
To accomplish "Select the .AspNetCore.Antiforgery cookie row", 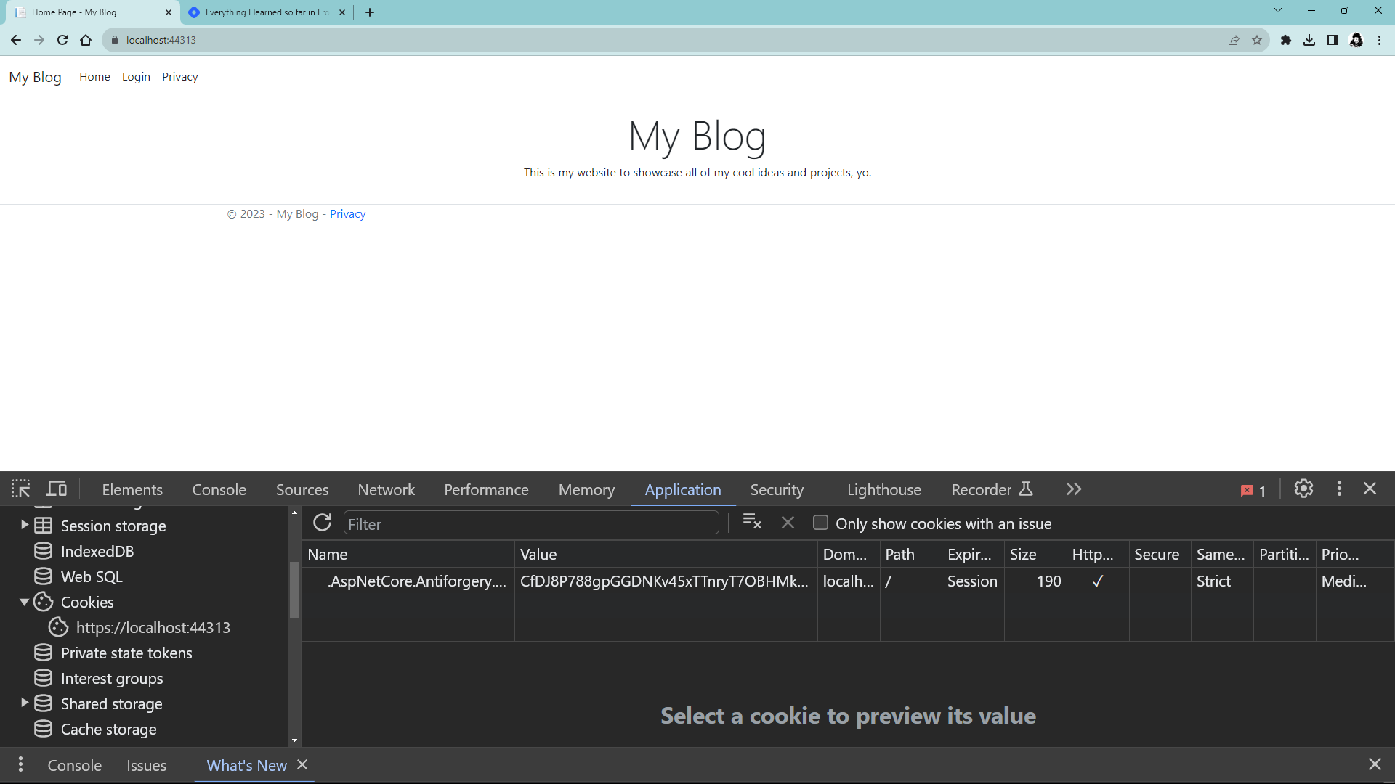I will tap(416, 581).
